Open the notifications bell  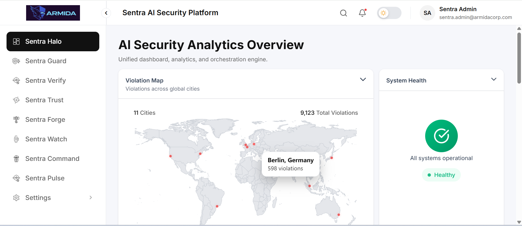[x=362, y=13]
